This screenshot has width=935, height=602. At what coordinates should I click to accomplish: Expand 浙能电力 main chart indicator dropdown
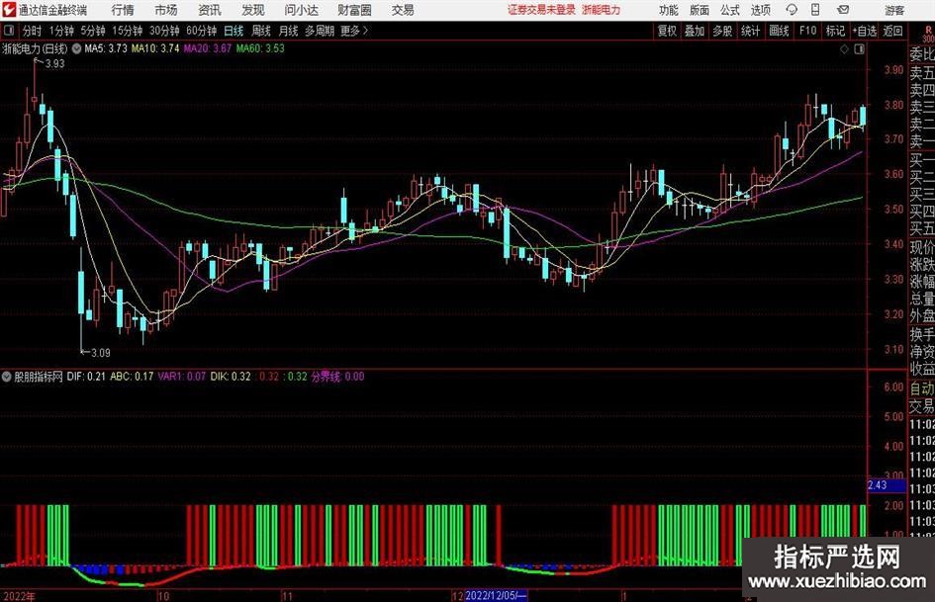[x=76, y=48]
